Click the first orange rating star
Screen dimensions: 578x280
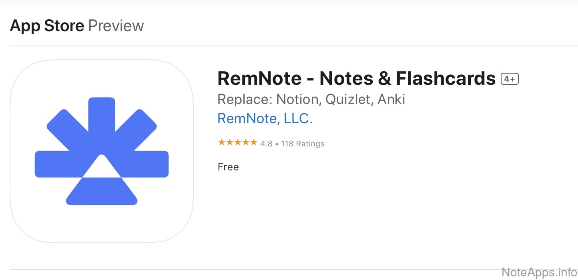point(221,142)
